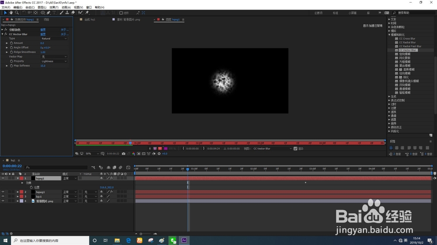Select the Zoom magnifier tool
This screenshot has width=437, height=245.
point(17,13)
